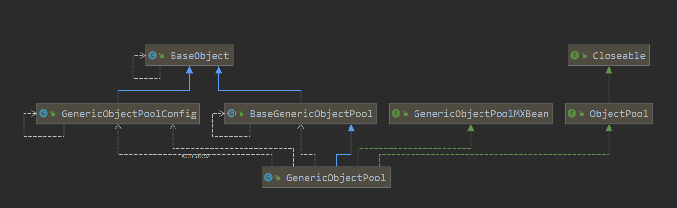
Task: Select the ObjectPool interface label
Action: click(619, 114)
